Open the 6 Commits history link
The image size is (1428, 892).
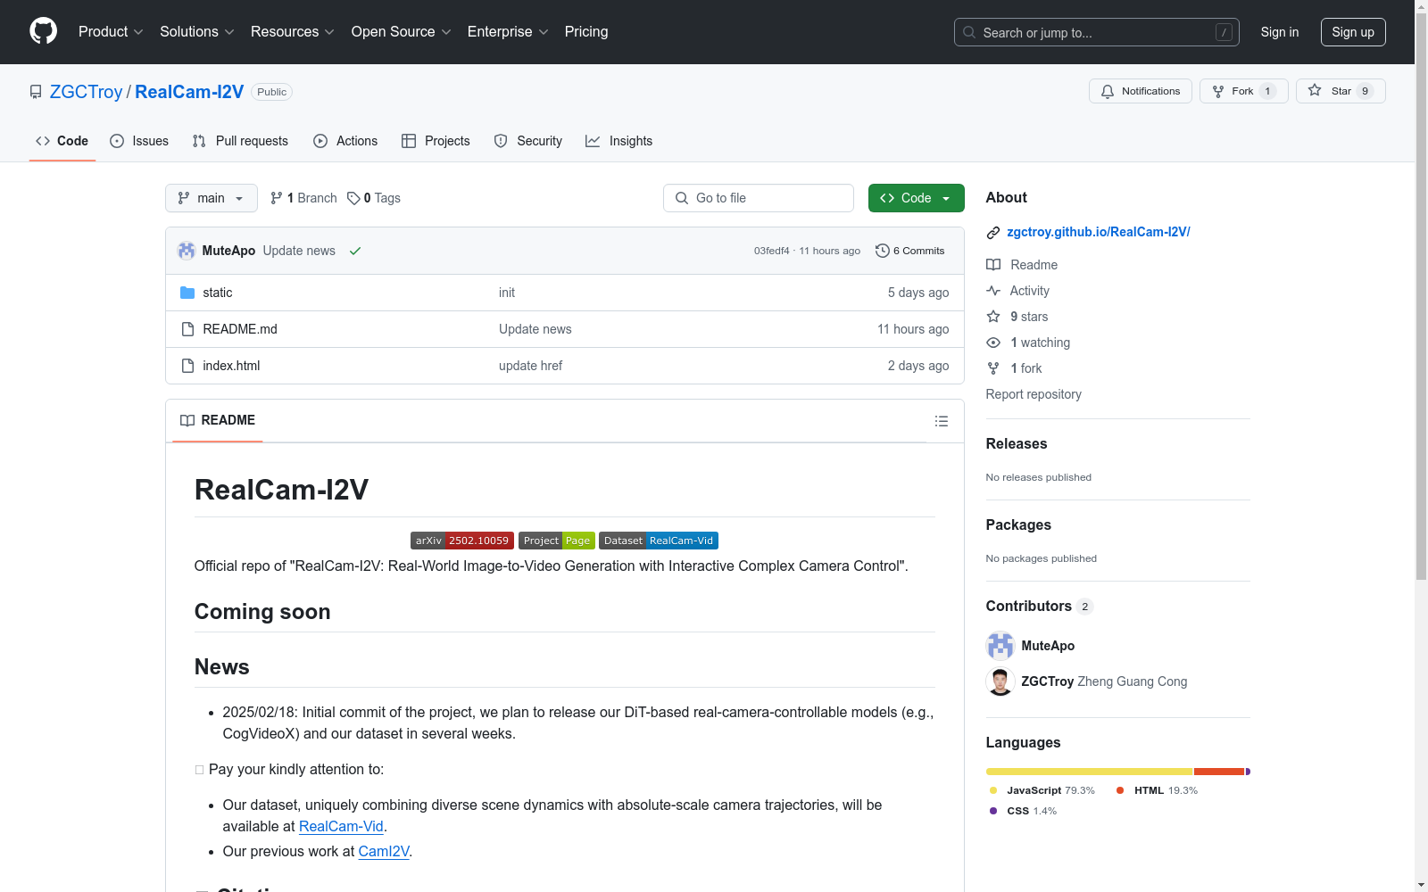(910, 251)
